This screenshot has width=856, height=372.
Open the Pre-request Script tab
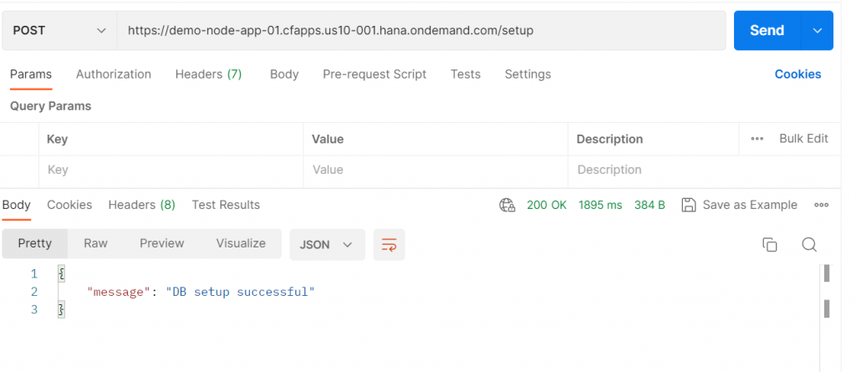374,74
